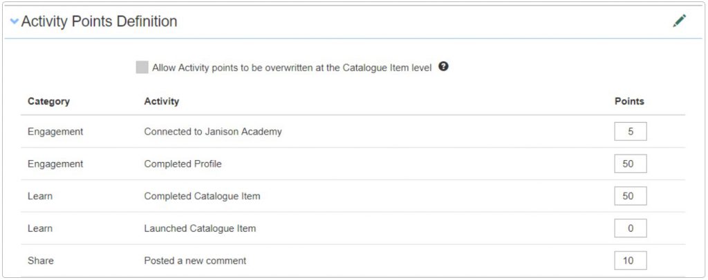Click the Category column header
This screenshot has height=280, width=708.
tap(48, 101)
